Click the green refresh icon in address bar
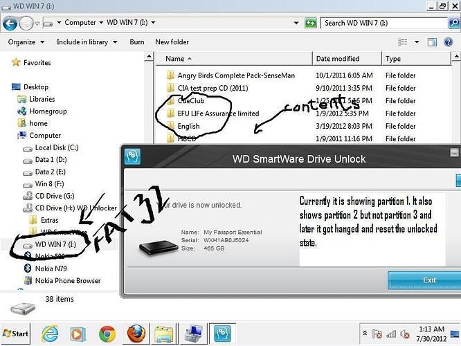This screenshot has height=346, width=461. click(311, 23)
